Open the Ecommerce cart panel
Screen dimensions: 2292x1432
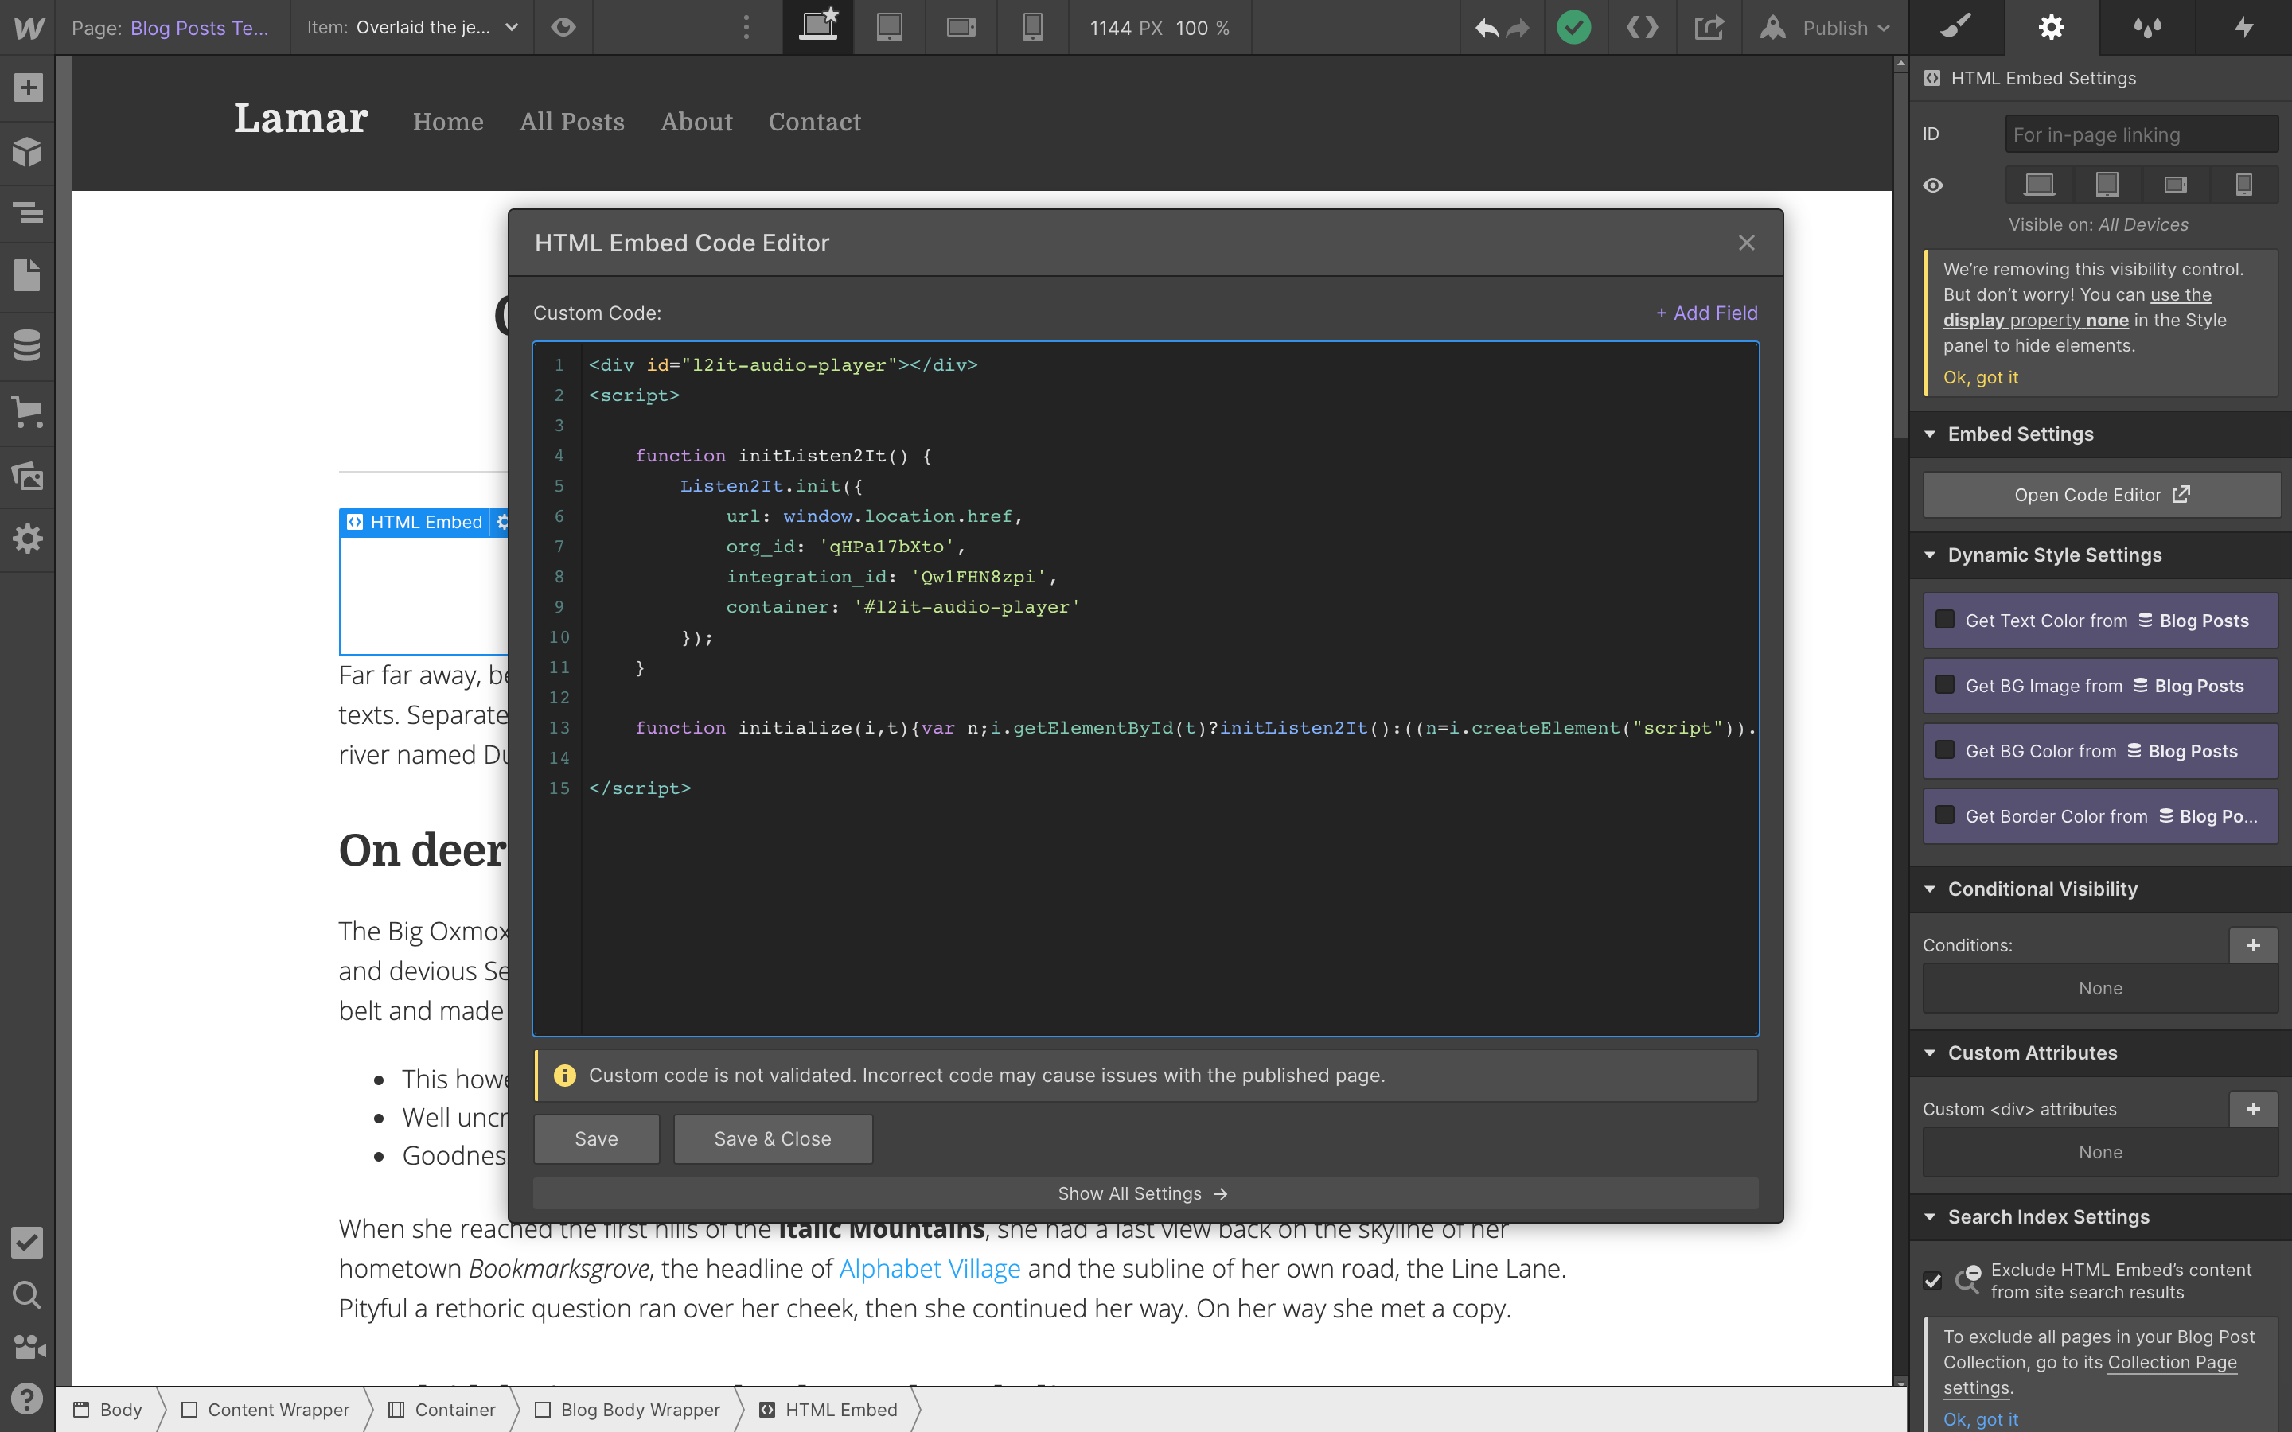tap(28, 411)
